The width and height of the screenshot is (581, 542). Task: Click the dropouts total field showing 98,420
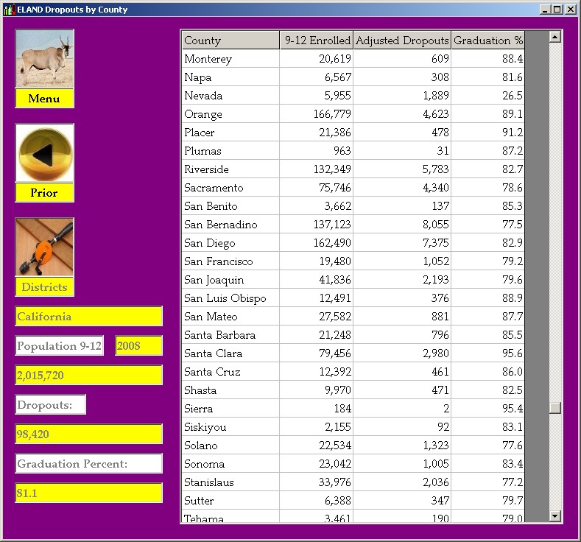[88, 434]
